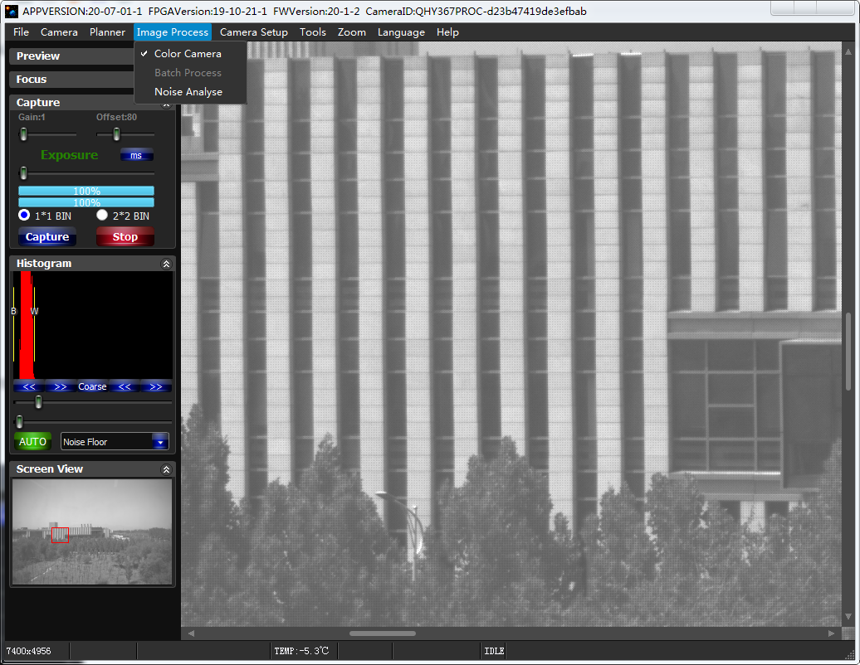This screenshot has width=860, height=665.
Task: Click the TEMP:-5.3°C status text
Action: pyautogui.click(x=301, y=651)
